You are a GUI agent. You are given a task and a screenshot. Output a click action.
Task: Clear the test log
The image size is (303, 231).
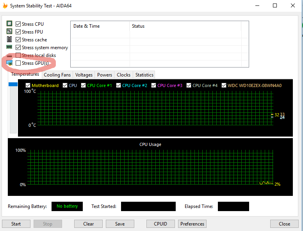89,224
